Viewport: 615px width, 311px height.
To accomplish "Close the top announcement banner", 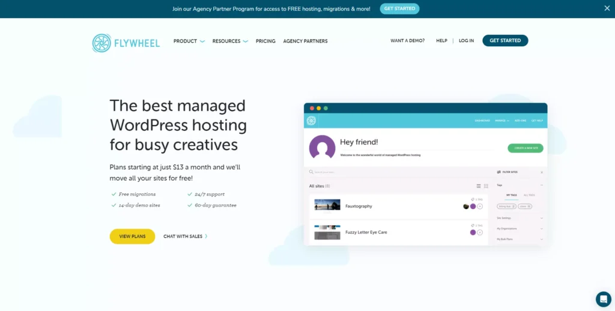I will [607, 8].
